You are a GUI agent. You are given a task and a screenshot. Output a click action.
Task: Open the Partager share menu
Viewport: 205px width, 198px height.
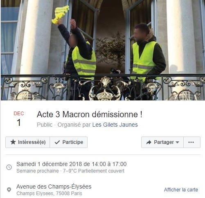(162, 142)
